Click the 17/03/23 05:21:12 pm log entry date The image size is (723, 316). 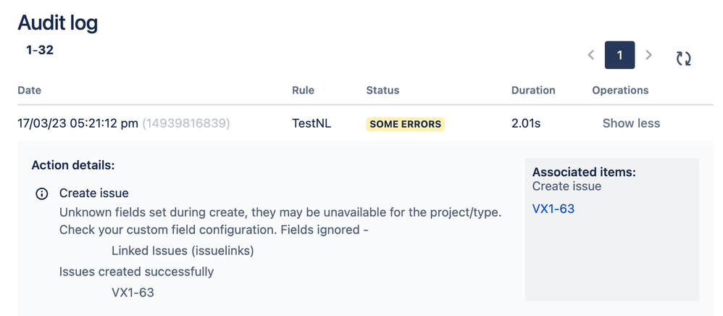pyautogui.click(x=78, y=123)
